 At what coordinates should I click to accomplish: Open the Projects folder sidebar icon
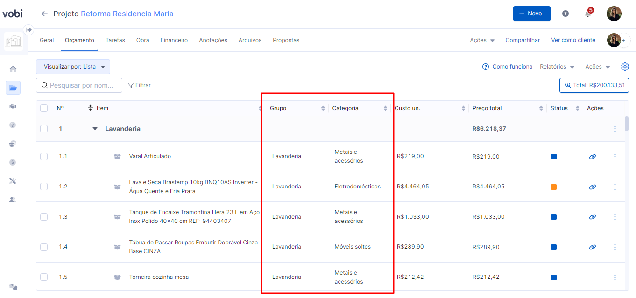click(13, 88)
